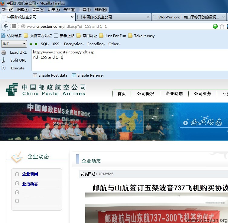Click the green go arrow in address bar
This screenshot has width=228, height=223.
215,26
